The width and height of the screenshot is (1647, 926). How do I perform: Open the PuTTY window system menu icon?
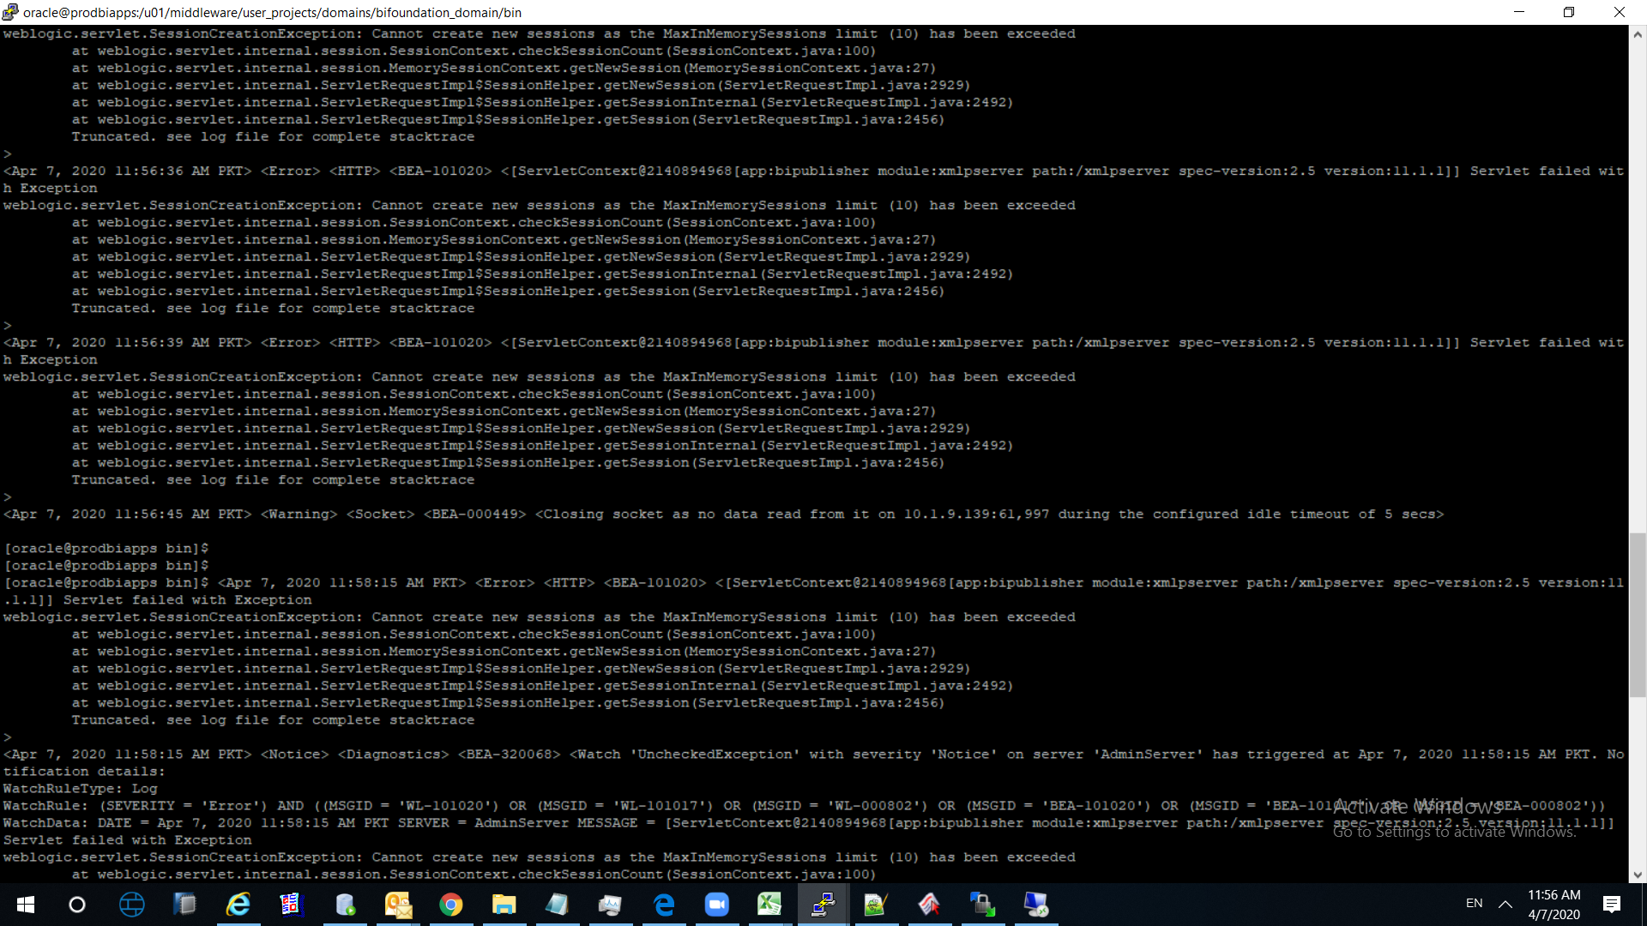coord(10,12)
